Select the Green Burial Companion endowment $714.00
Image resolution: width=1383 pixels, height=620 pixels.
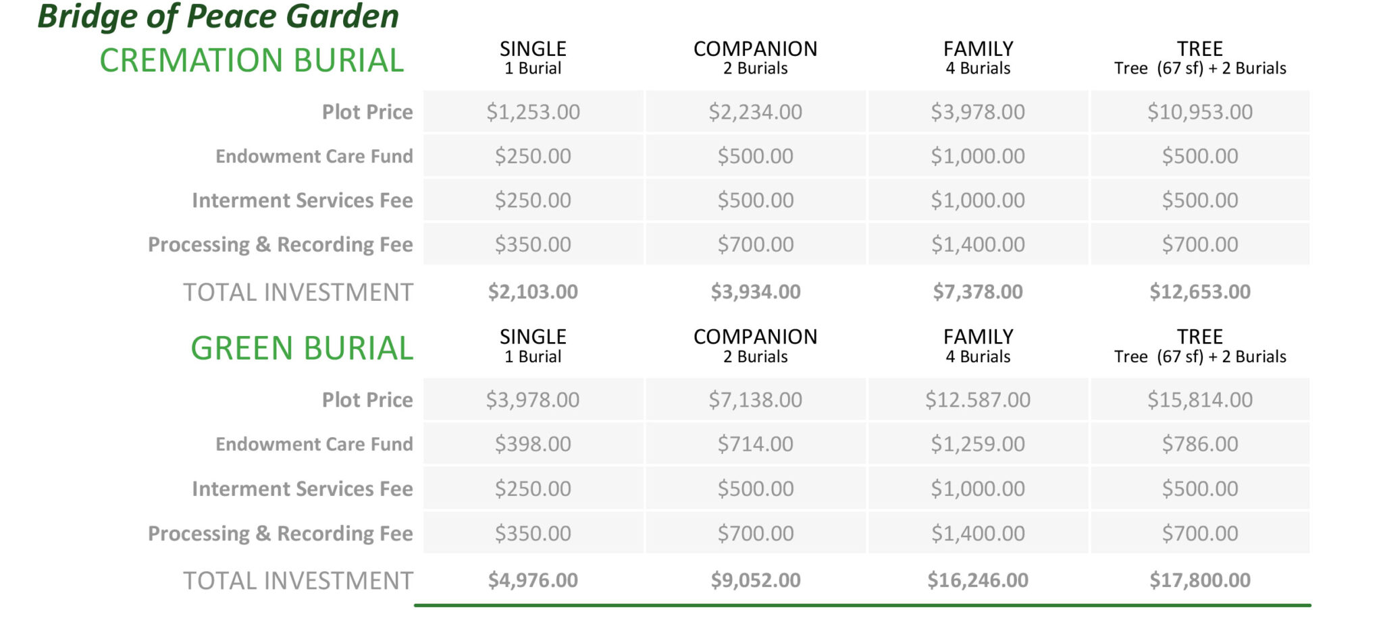[755, 444]
